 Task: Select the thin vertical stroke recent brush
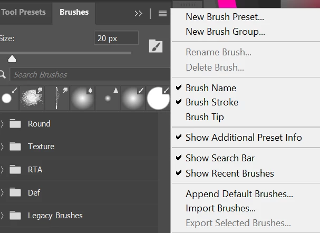point(57,98)
